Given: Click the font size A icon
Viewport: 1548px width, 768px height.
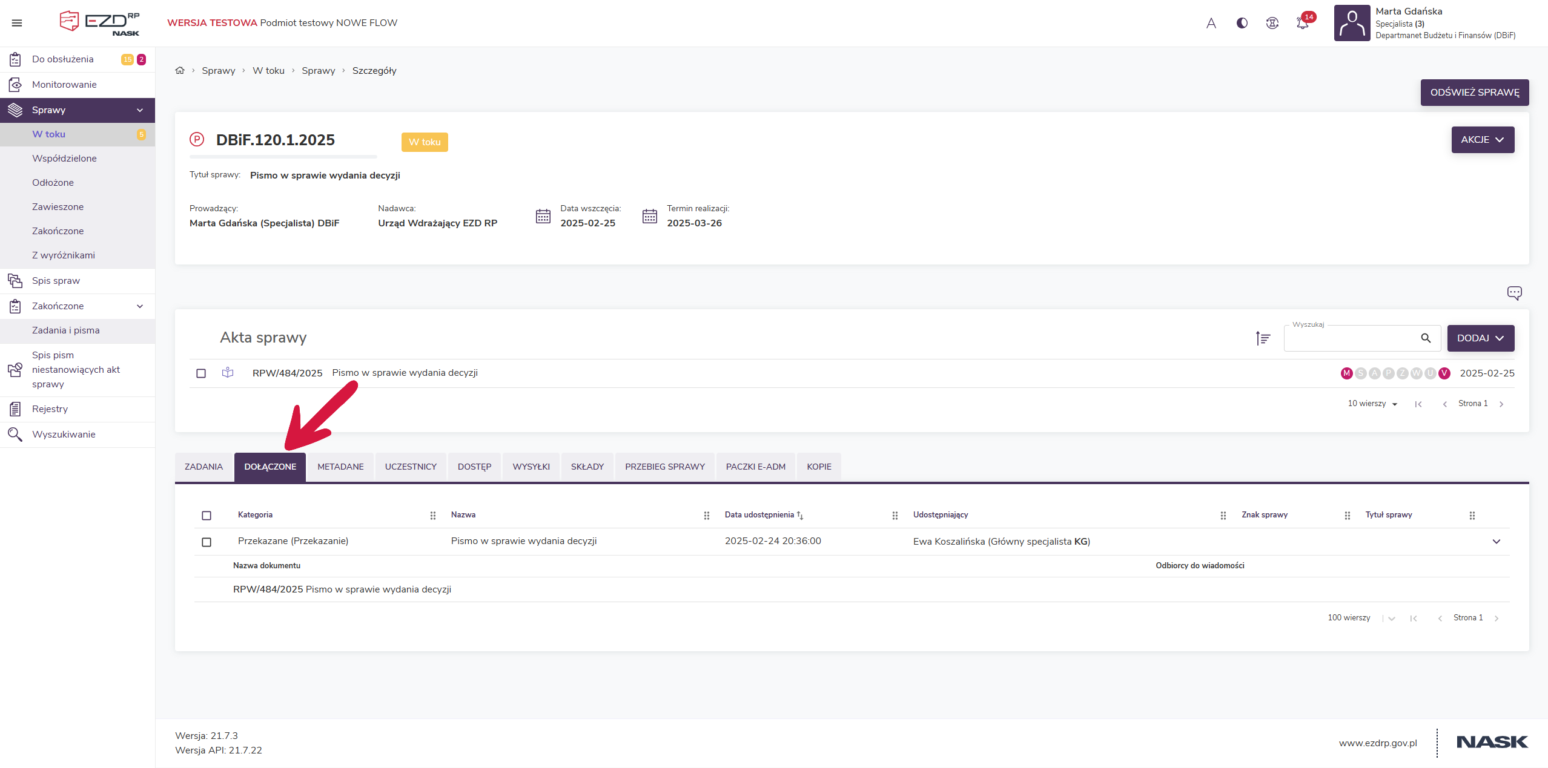Looking at the screenshot, I should point(1211,23).
